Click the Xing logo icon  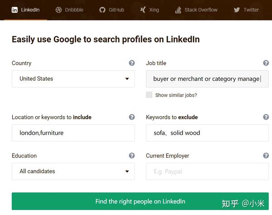tap(143, 10)
